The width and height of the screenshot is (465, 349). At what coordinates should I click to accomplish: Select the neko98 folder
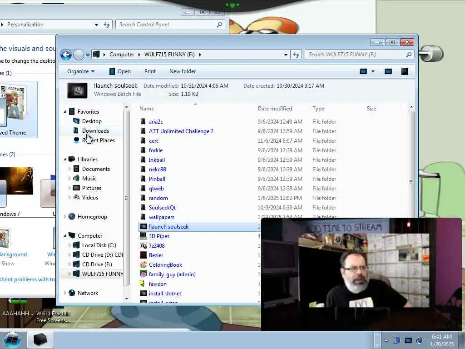[x=157, y=169]
